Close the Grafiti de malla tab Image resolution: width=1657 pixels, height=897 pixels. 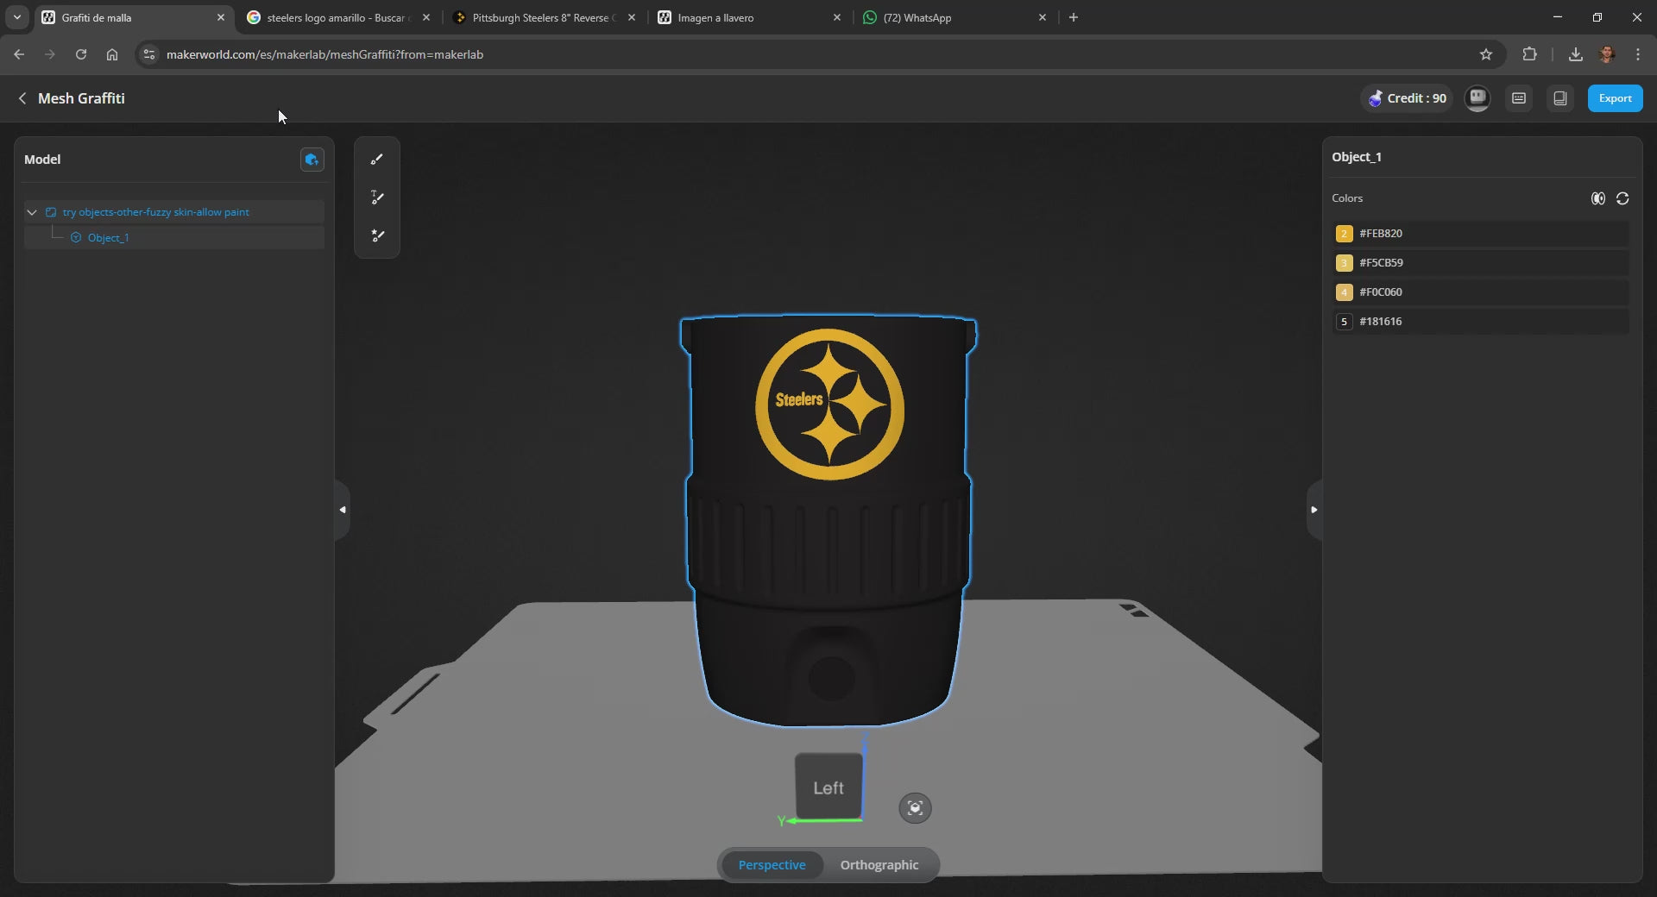coord(221,17)
